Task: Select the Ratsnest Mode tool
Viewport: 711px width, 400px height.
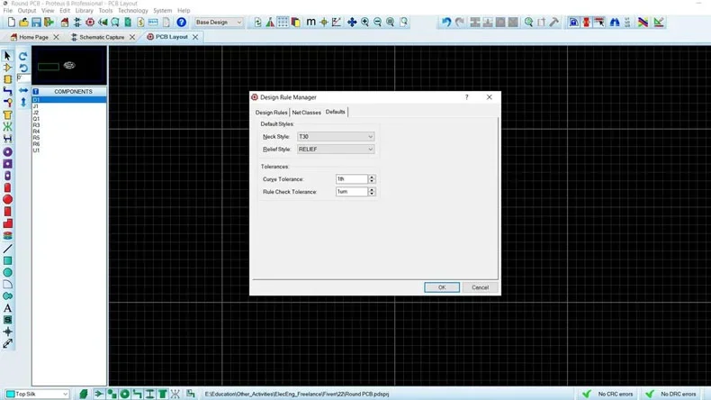Action: (x=7, y=126)
